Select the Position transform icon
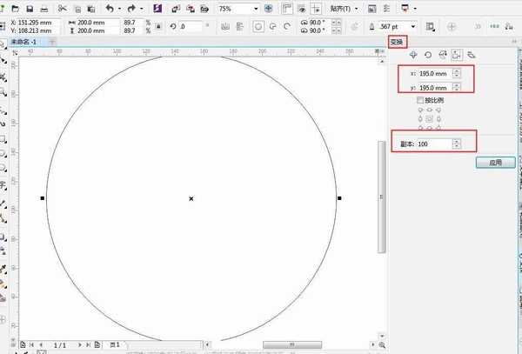 tap(412, 55)
